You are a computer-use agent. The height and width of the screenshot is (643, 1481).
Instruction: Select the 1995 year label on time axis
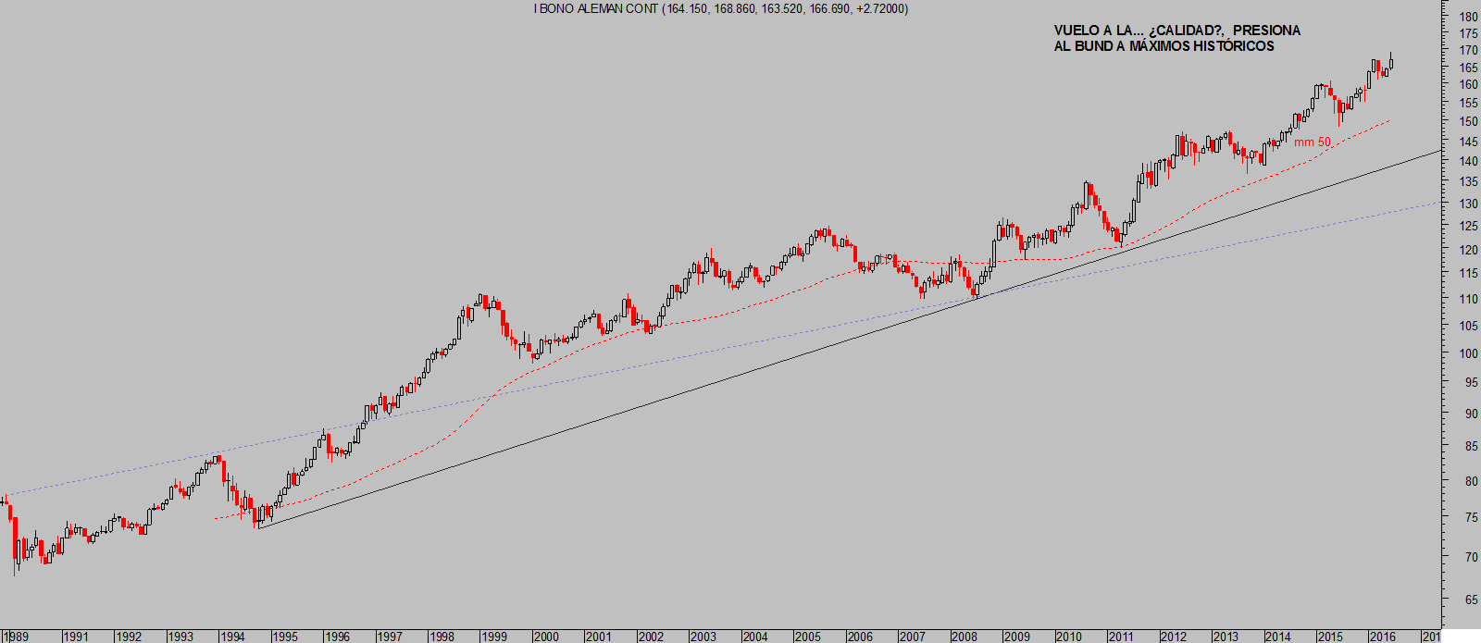tap(284, 637)
